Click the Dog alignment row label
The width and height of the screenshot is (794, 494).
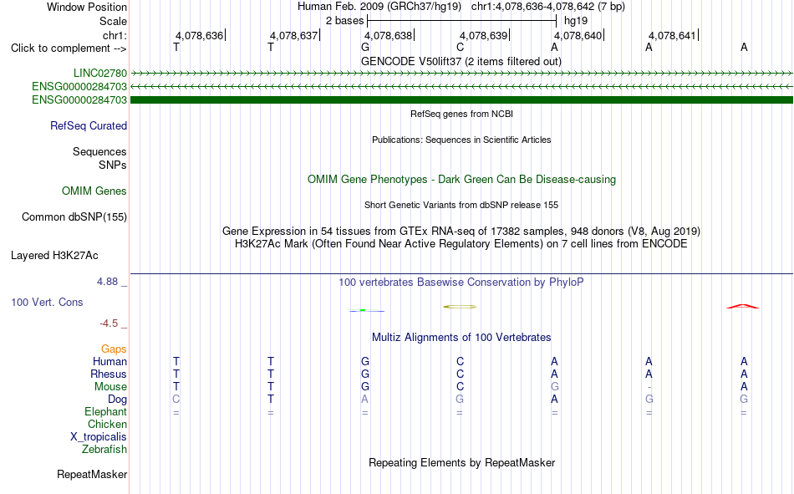(x=118, y=400)
